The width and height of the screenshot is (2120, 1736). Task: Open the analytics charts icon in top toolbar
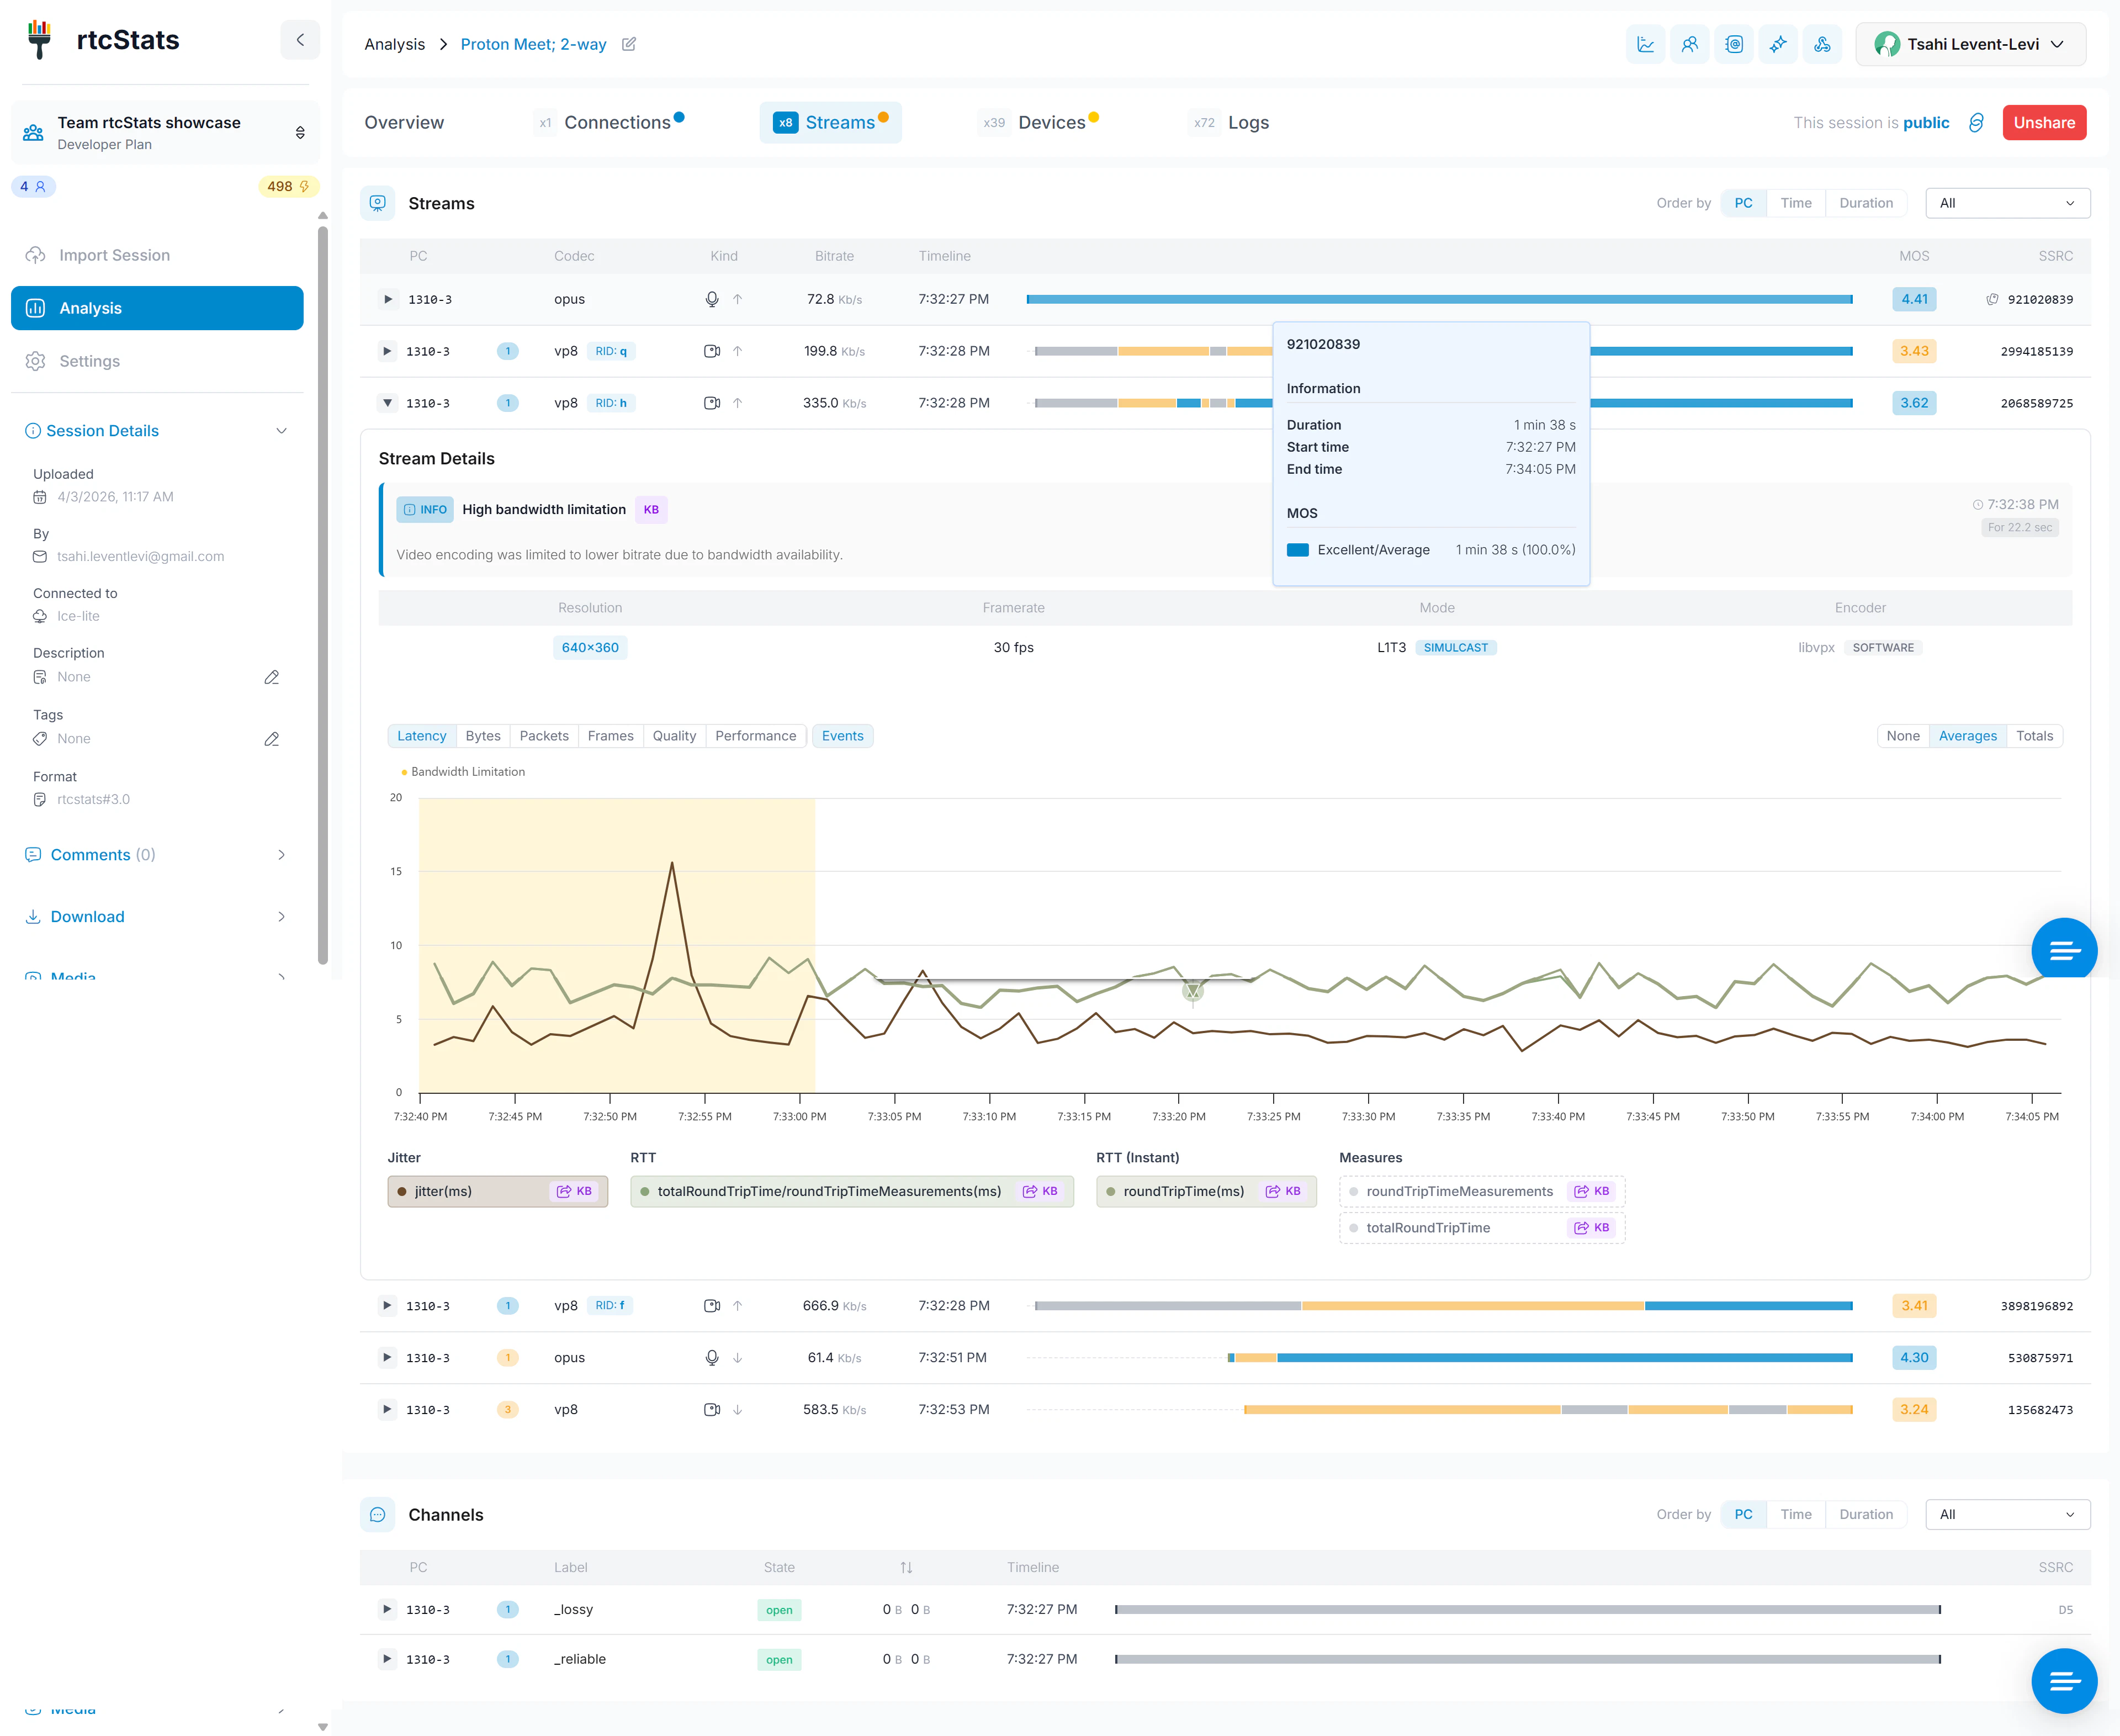pos(1646,44)
